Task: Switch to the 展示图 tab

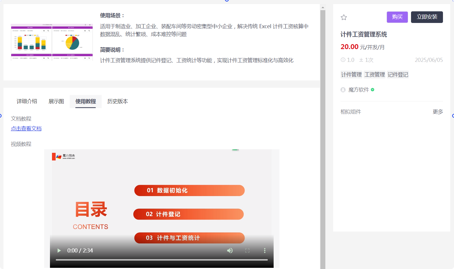Action: click(56, 101)
